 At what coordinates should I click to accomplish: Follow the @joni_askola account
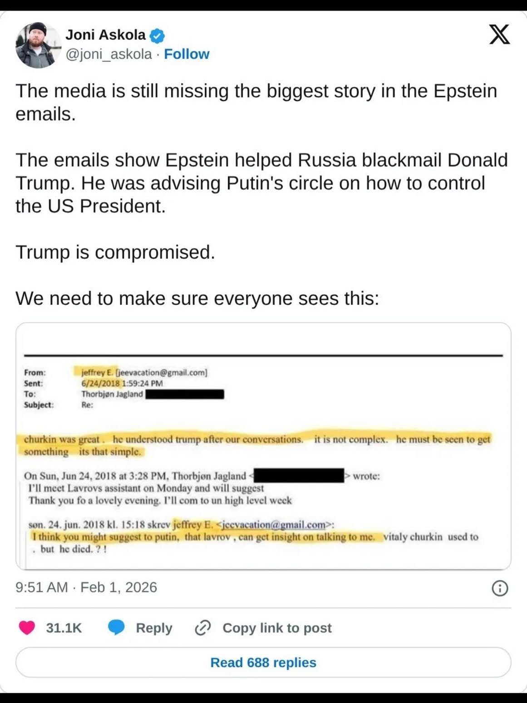click(187, 54)
